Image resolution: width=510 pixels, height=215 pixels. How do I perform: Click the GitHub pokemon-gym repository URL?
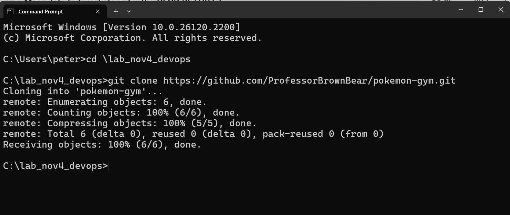(309, 80)
